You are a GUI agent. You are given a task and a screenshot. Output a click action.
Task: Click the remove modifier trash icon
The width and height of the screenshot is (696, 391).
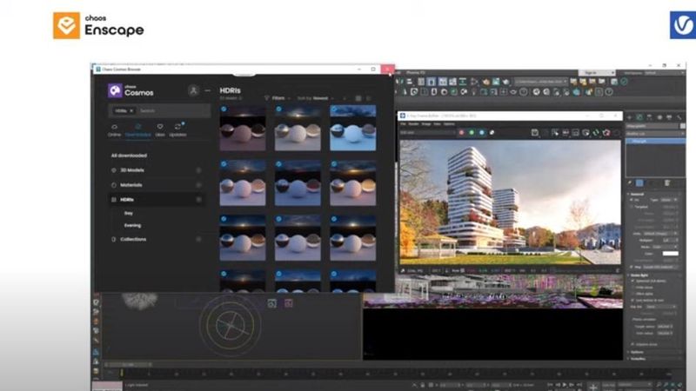(x=666, y=183)
